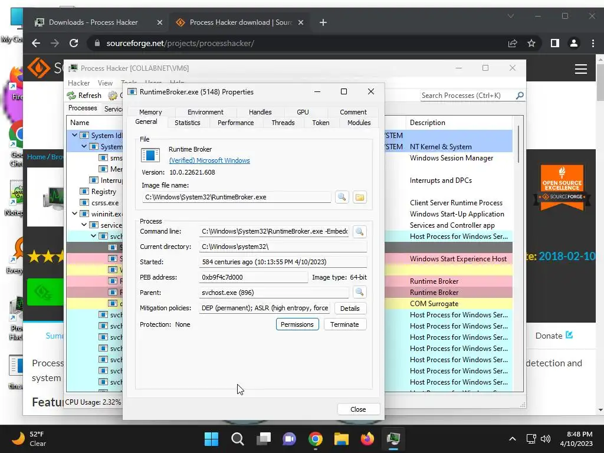Click the Search Processes input field
Image resolution: width=604 pixels, height=453 pixels.
[x=468, y=95]
